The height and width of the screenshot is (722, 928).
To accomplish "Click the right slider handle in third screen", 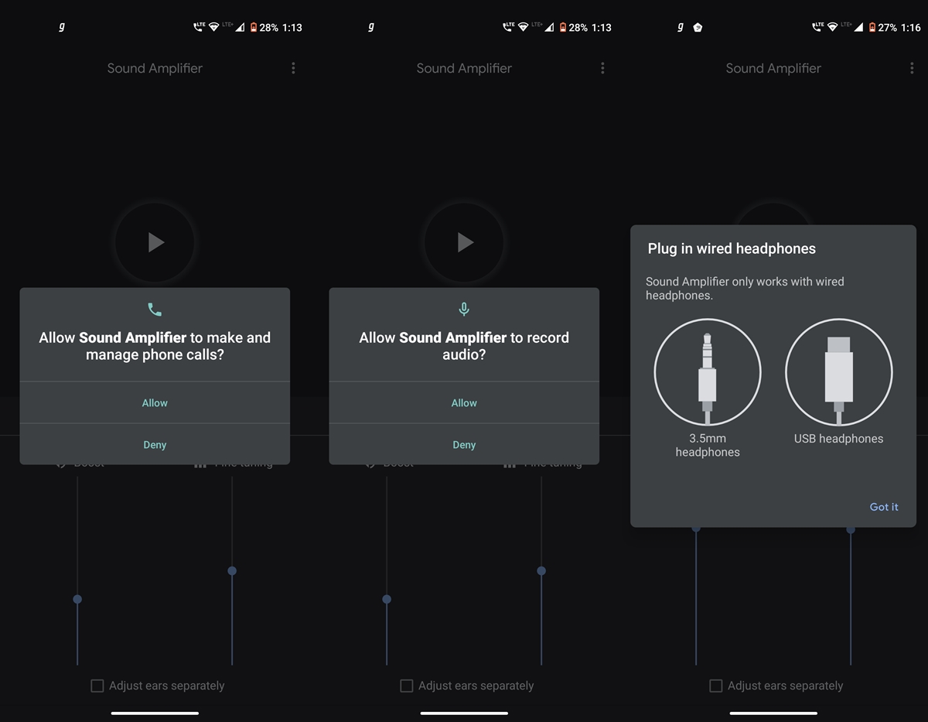I will (851, 529).
